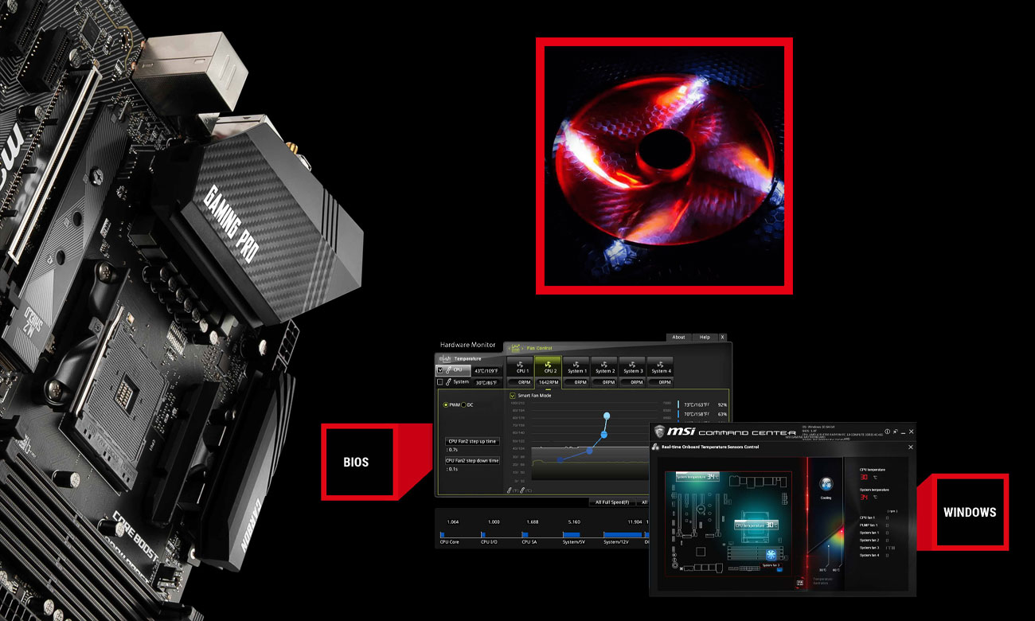
Task: Click the CPU thermometer icon in Temperature list
Action: click(448, 369)
